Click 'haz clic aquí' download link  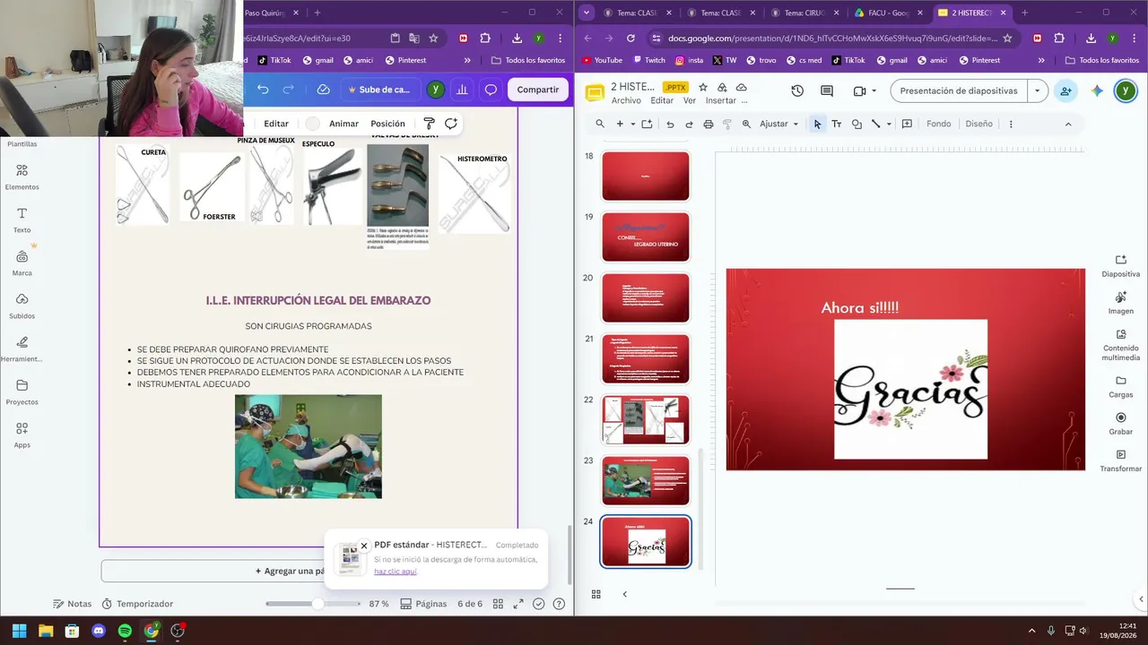[396, 571]
